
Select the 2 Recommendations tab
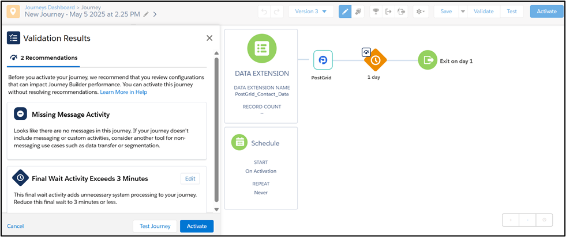[44, 58]
